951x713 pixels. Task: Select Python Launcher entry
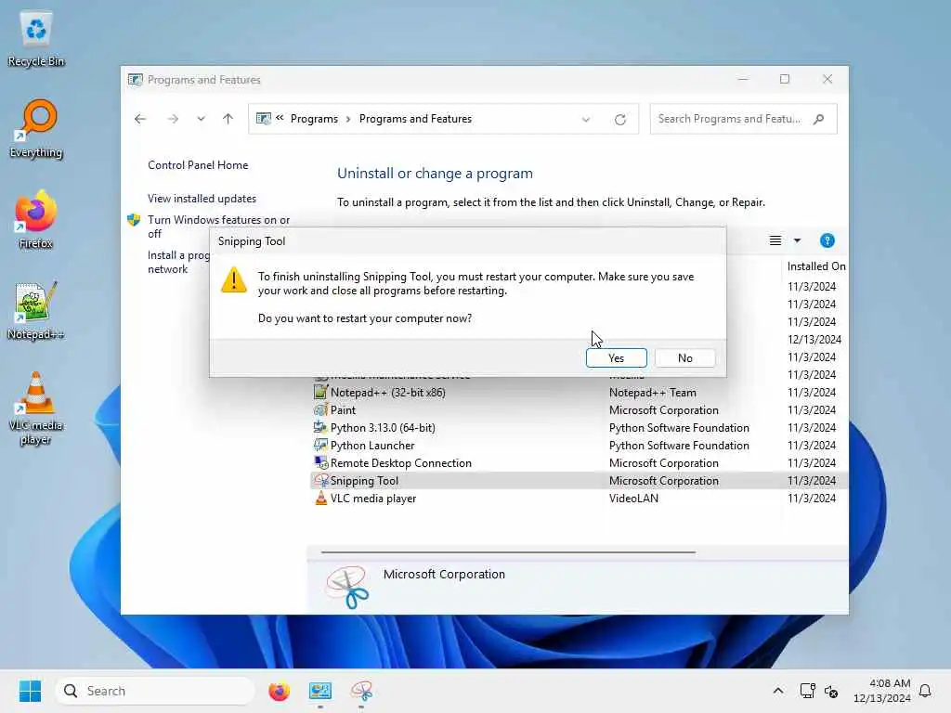pos(580,445)
